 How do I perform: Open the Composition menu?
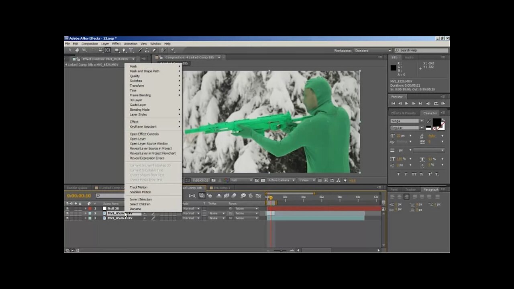[x=90, y=44]
